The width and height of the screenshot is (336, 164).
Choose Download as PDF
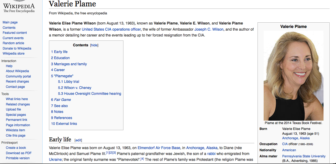coord(19,153)
